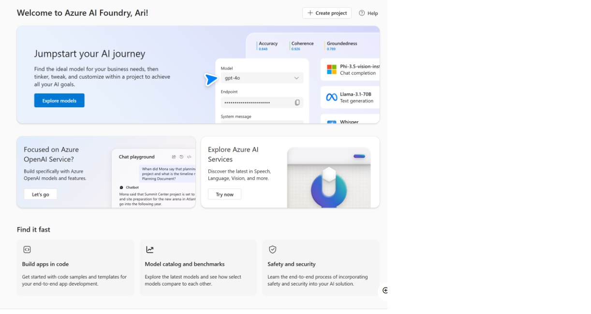The height and width of the screenshot is (314, 591).
Task: Click the code brackets icon above Build apps
Action: [x=27, y=250]
